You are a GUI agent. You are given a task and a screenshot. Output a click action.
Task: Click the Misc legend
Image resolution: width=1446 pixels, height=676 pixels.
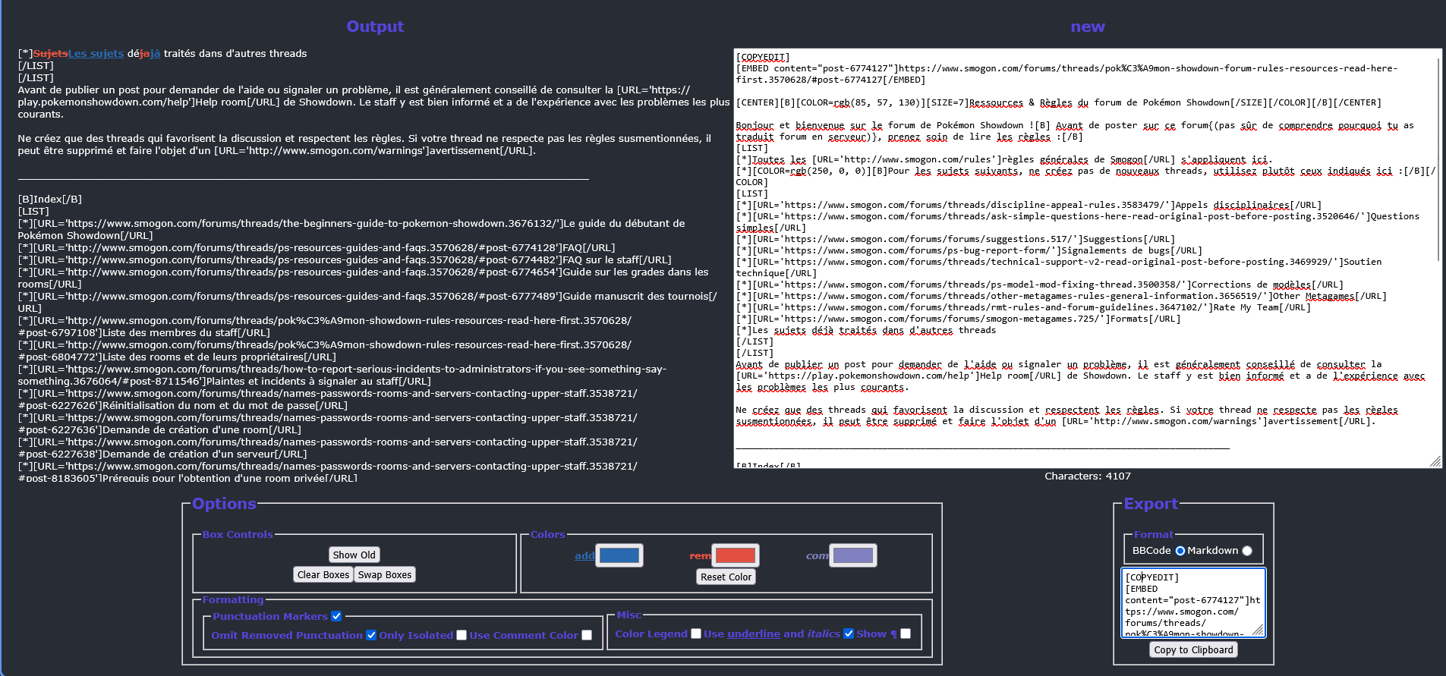628,615
